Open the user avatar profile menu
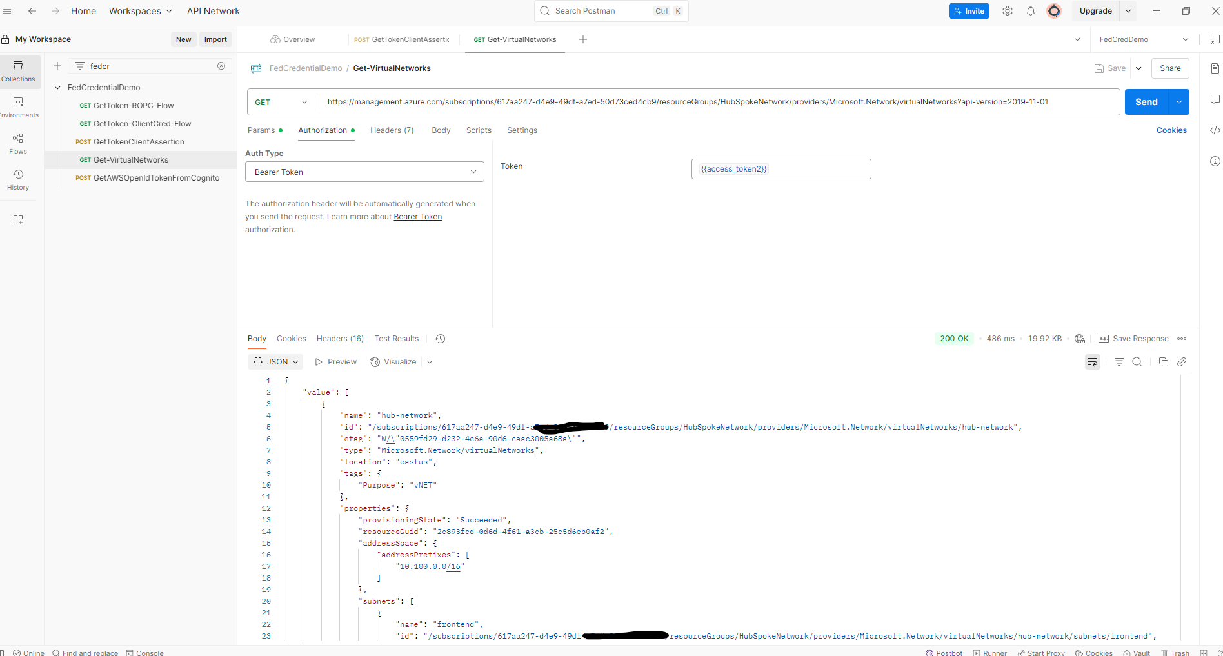Screen dimensions: 1223x656 click(x=1054, y=11)
